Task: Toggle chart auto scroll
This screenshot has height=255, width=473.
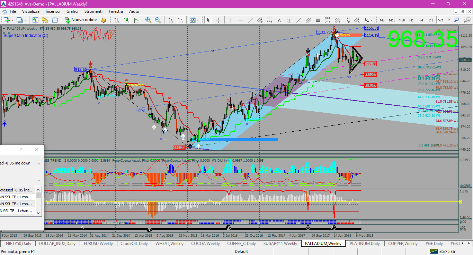Action: pos(170,20)
